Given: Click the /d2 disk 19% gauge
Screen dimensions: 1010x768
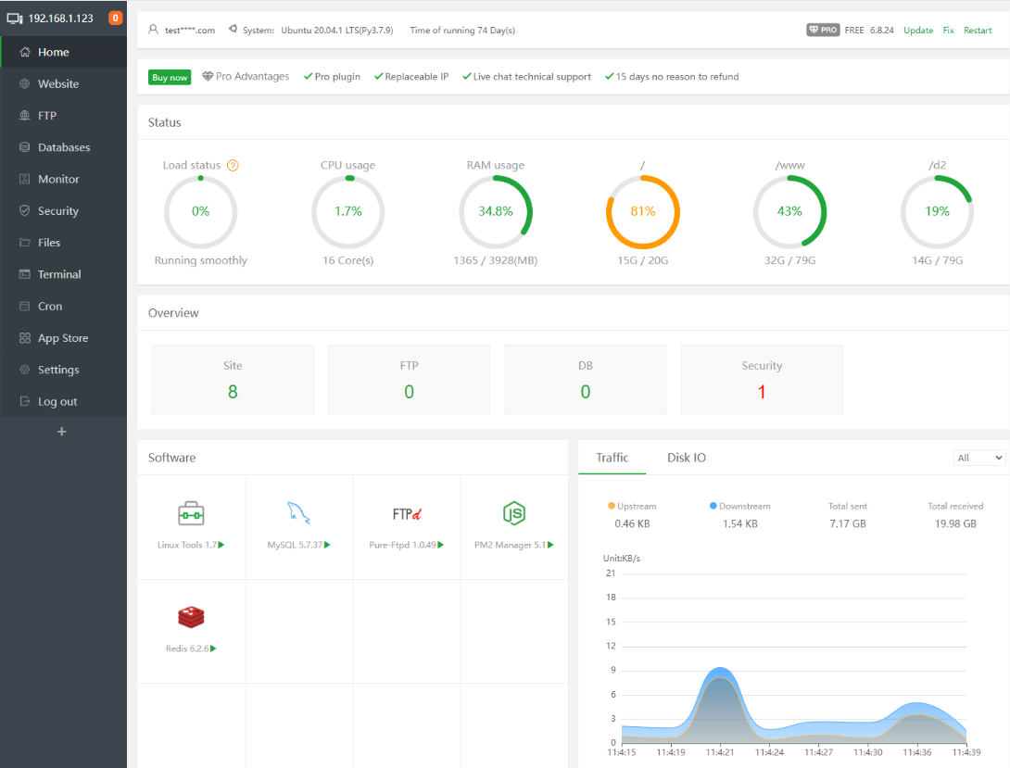Looking at the screenshot, I should click(937, 212).
